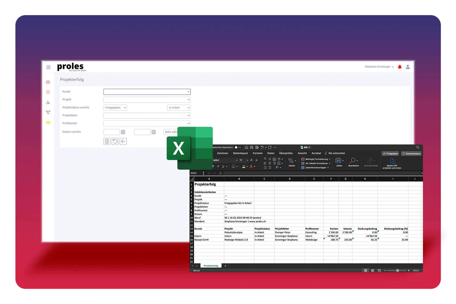
Task: Open the proles hamburger menu
Action: 48,67
